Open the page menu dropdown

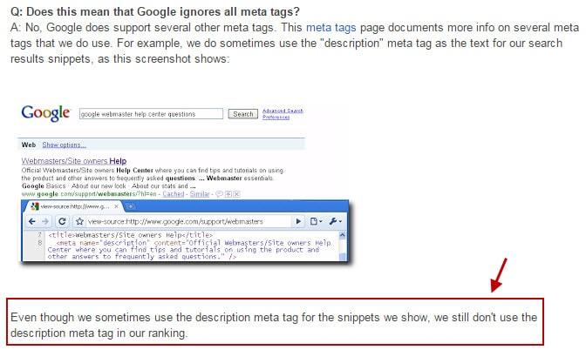coord(316,222)
